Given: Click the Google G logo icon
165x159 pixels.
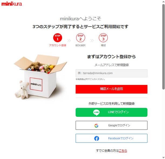Looking at the screenshot, I should [96, 125].
